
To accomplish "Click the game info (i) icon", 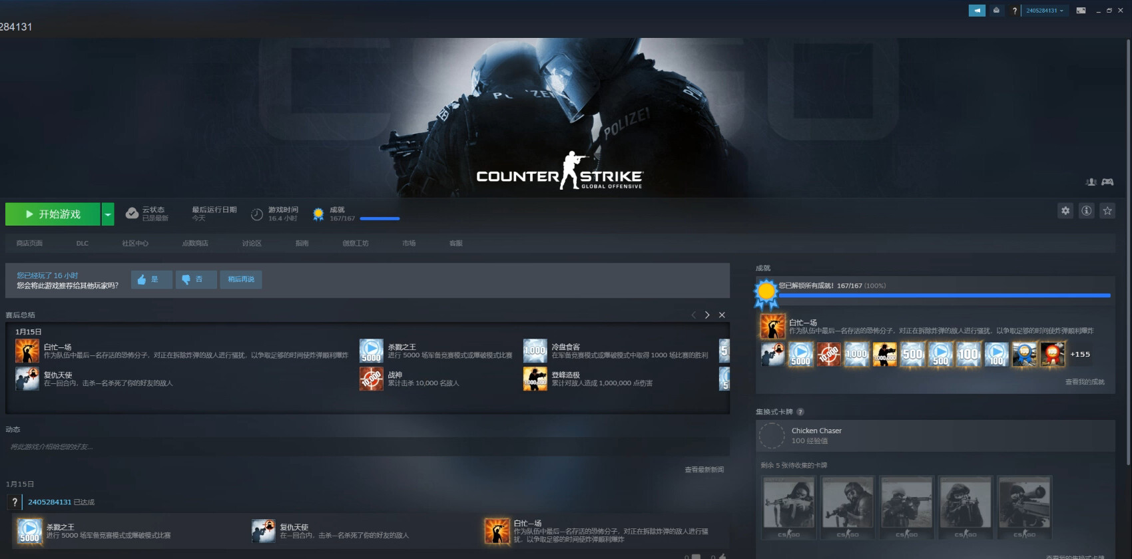I will (x=1086, y=211).
